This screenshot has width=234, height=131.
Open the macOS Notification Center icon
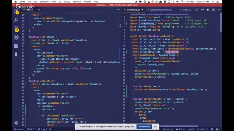click(218, 1)
